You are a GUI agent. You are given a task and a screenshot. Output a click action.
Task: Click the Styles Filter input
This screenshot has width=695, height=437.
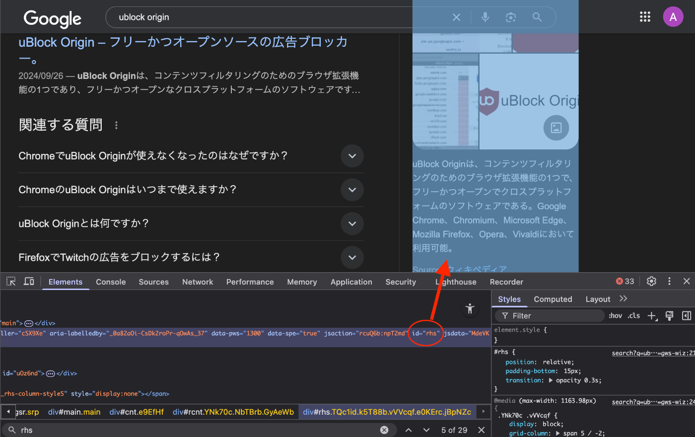pos(550,316)
